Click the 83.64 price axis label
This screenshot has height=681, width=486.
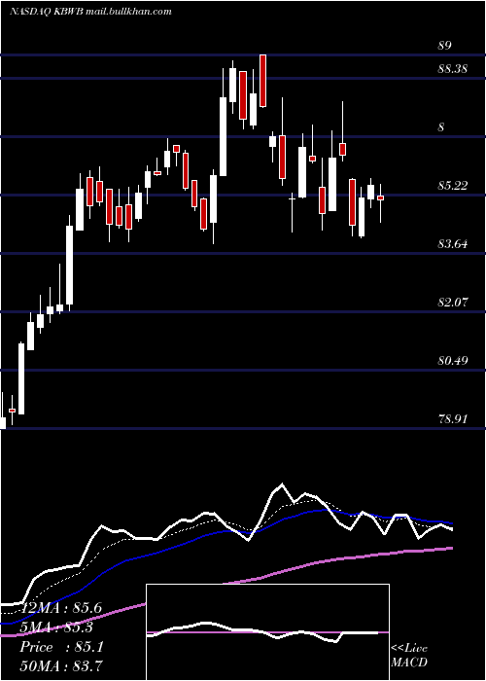(x=453, y=243)
